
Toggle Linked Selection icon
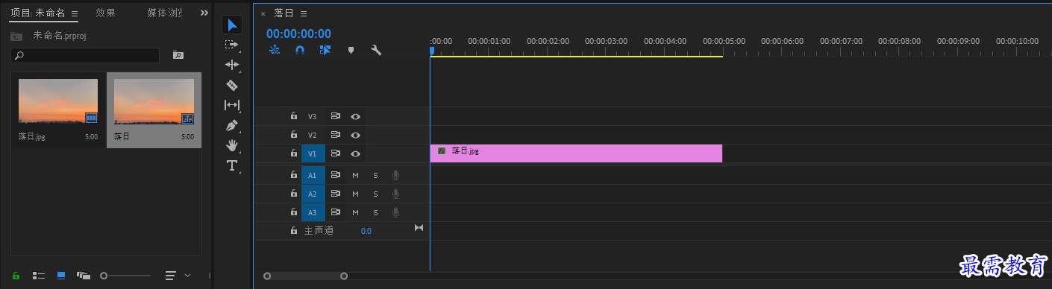click(325, 51)
